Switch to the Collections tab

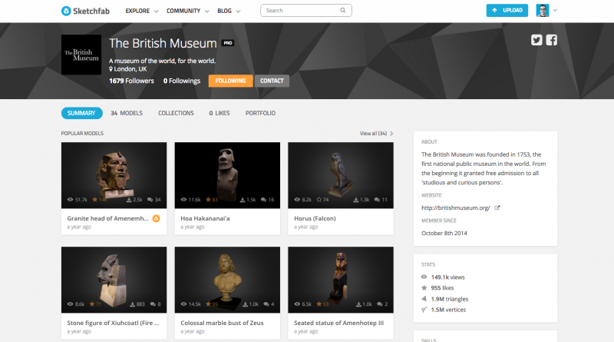[x=176, y=113]
